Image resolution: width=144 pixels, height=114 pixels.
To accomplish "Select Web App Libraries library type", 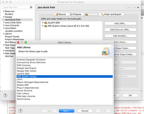I will 65,96.
